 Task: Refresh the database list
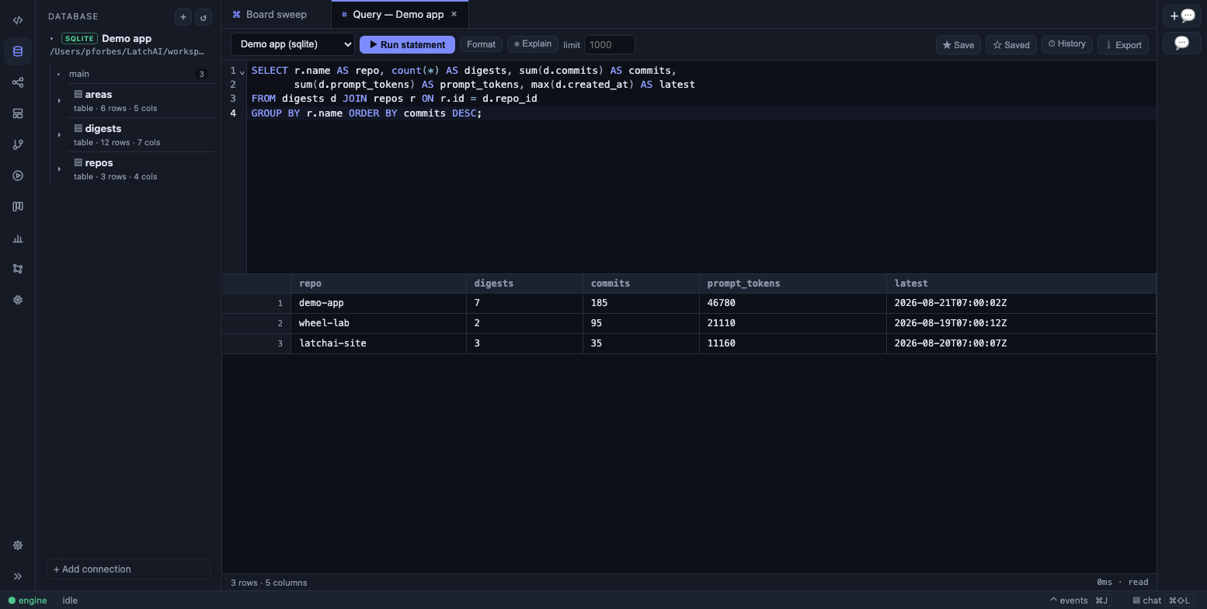(x=203, y=16)
